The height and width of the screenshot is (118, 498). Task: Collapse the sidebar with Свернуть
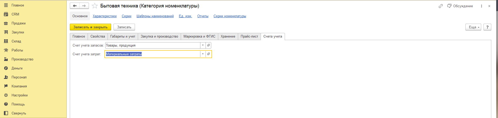[19, 113]
